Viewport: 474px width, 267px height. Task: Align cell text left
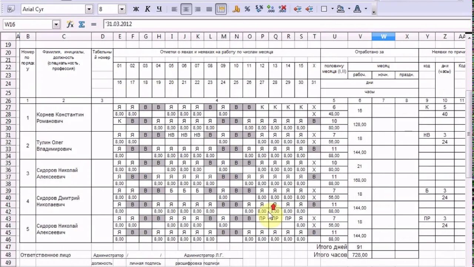pyautogui.click(x=174, y=9)
